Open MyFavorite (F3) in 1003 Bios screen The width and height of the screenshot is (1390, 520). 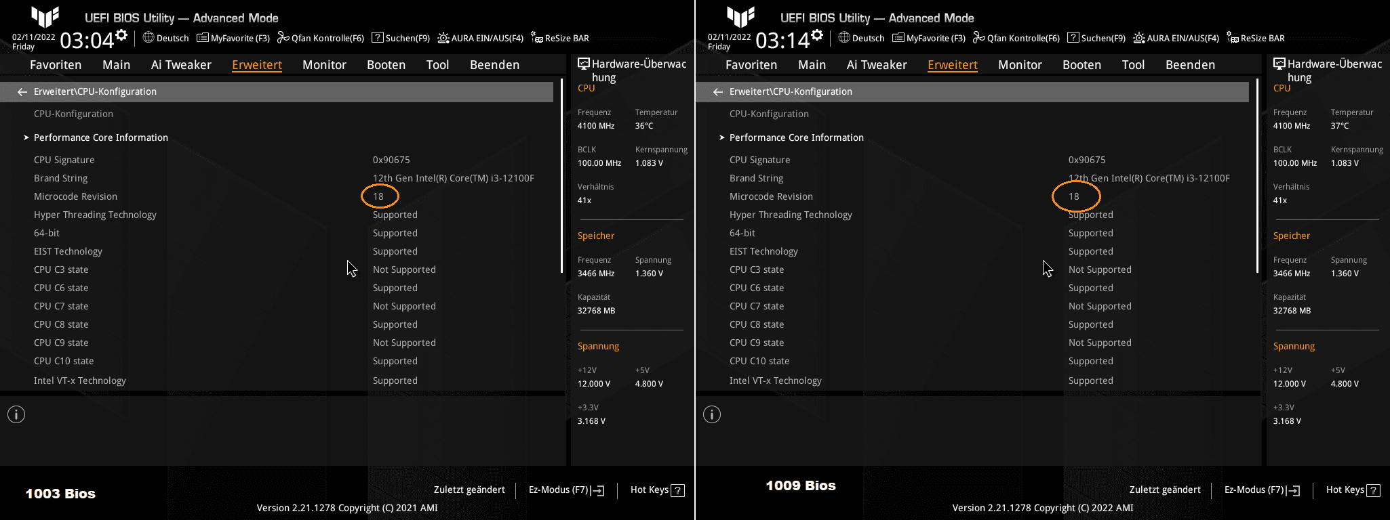[233, 38]
